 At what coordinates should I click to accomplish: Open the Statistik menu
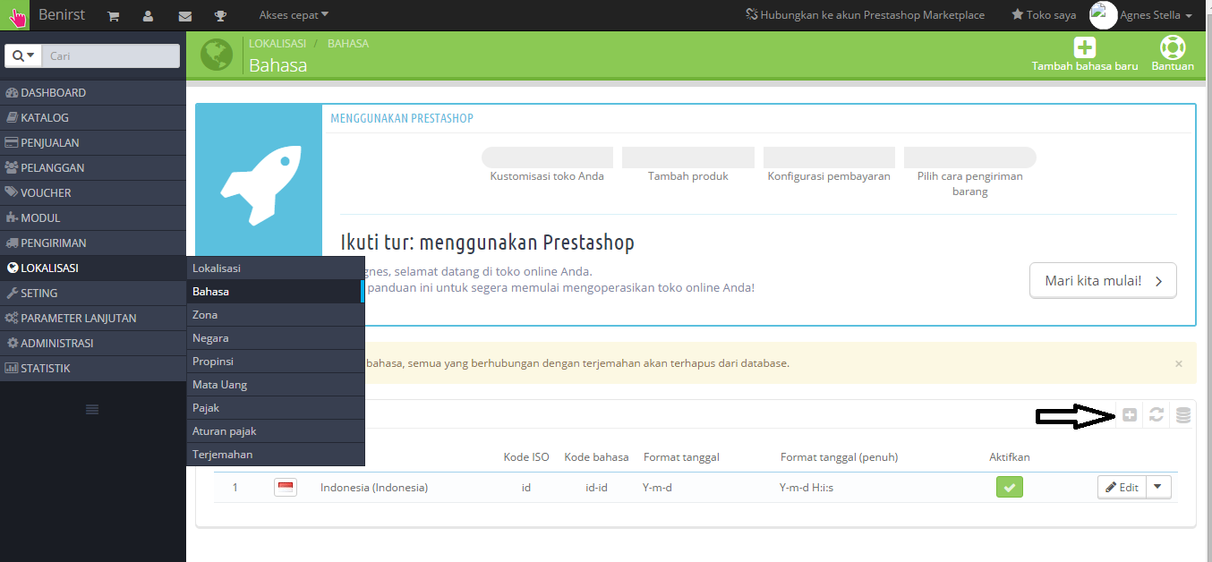[x=93, y=368]
